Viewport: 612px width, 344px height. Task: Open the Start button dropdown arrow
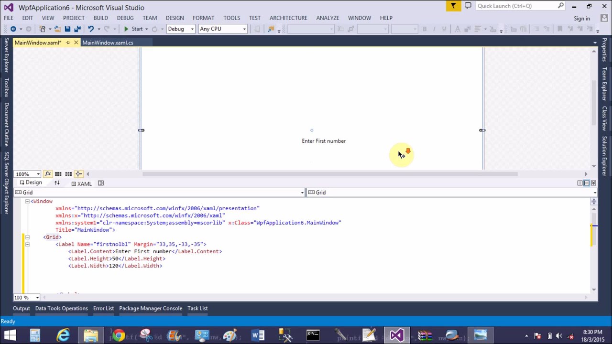[146, 29]
